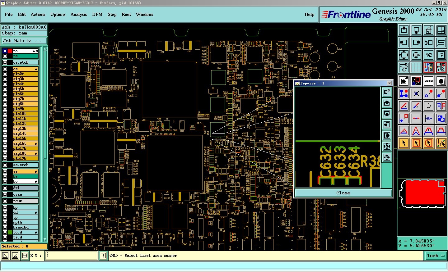Click the home view icon
The image size is (448, 272).
click(x=429, y=30)
